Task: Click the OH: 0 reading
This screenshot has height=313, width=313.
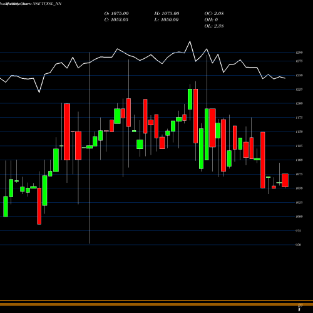Action: click(x=211, y=20)
